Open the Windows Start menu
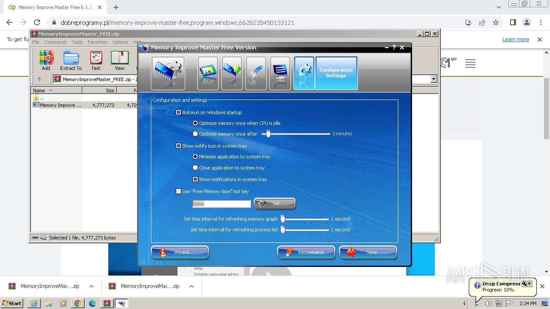Viewport: 550px width, 309px height. click(12, 303)
